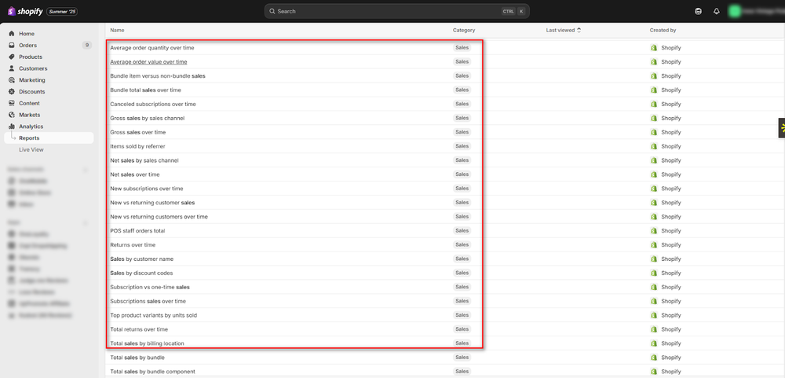The width and height of the screenshot is (785, 378).
Task: Open Net sales over time report
Action: (135, 174)
